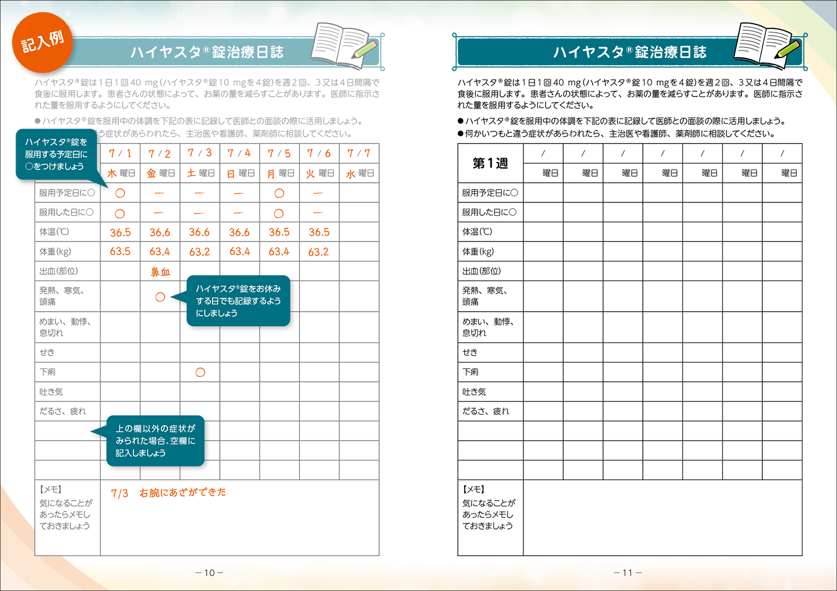
Task: Select the date cell 7/1
Action: 120,153
